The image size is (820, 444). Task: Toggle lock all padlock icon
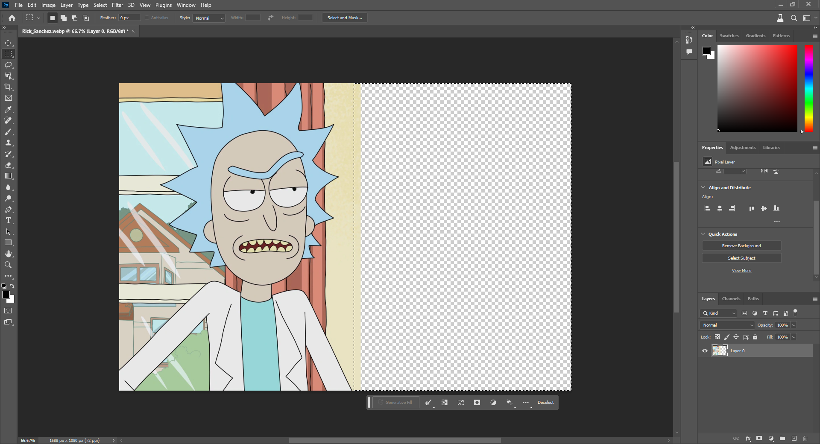pyautogui.click(x=755, y=337)
